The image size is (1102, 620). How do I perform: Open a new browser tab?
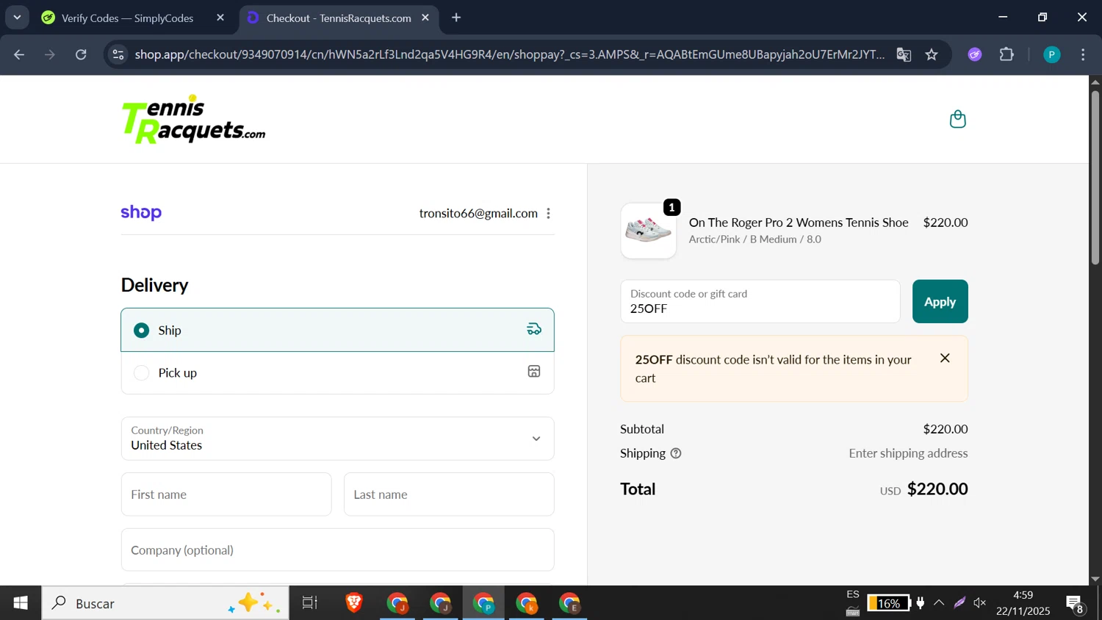point(456,18)
